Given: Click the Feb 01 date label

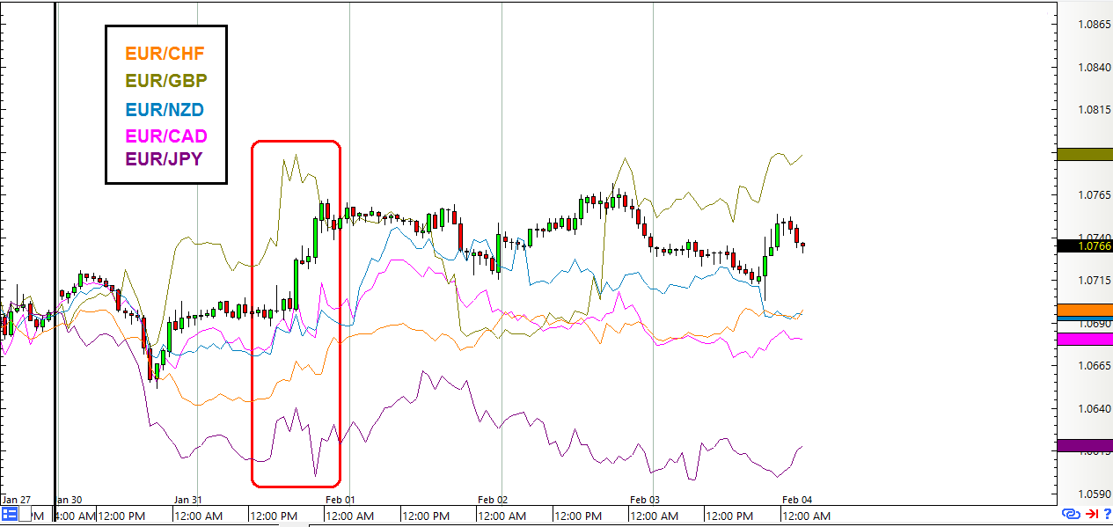Looking at the screenshot, I should 340,499.
